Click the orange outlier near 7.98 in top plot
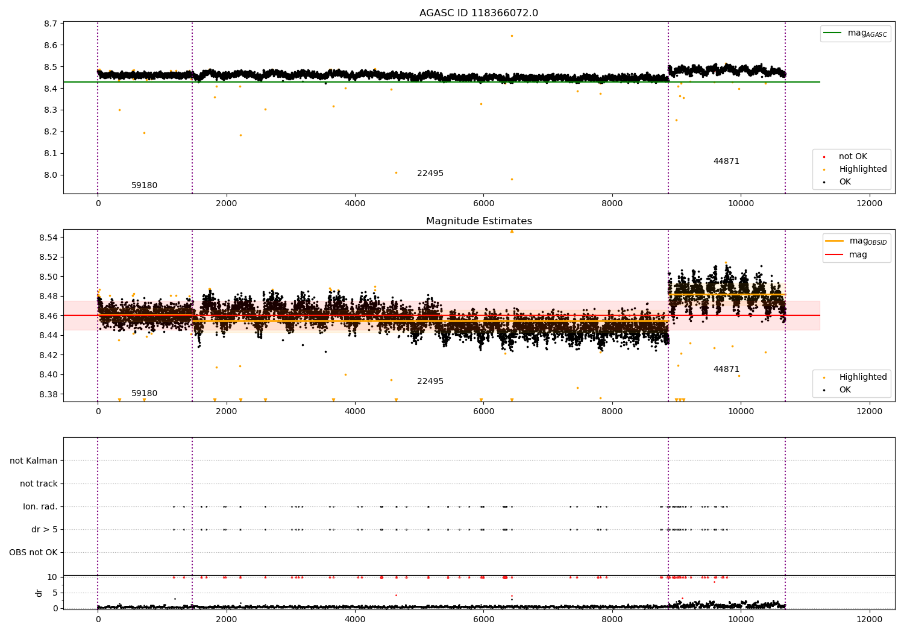Image resolution: width=904 pixels, height=633 pixels. pos(512,179)
